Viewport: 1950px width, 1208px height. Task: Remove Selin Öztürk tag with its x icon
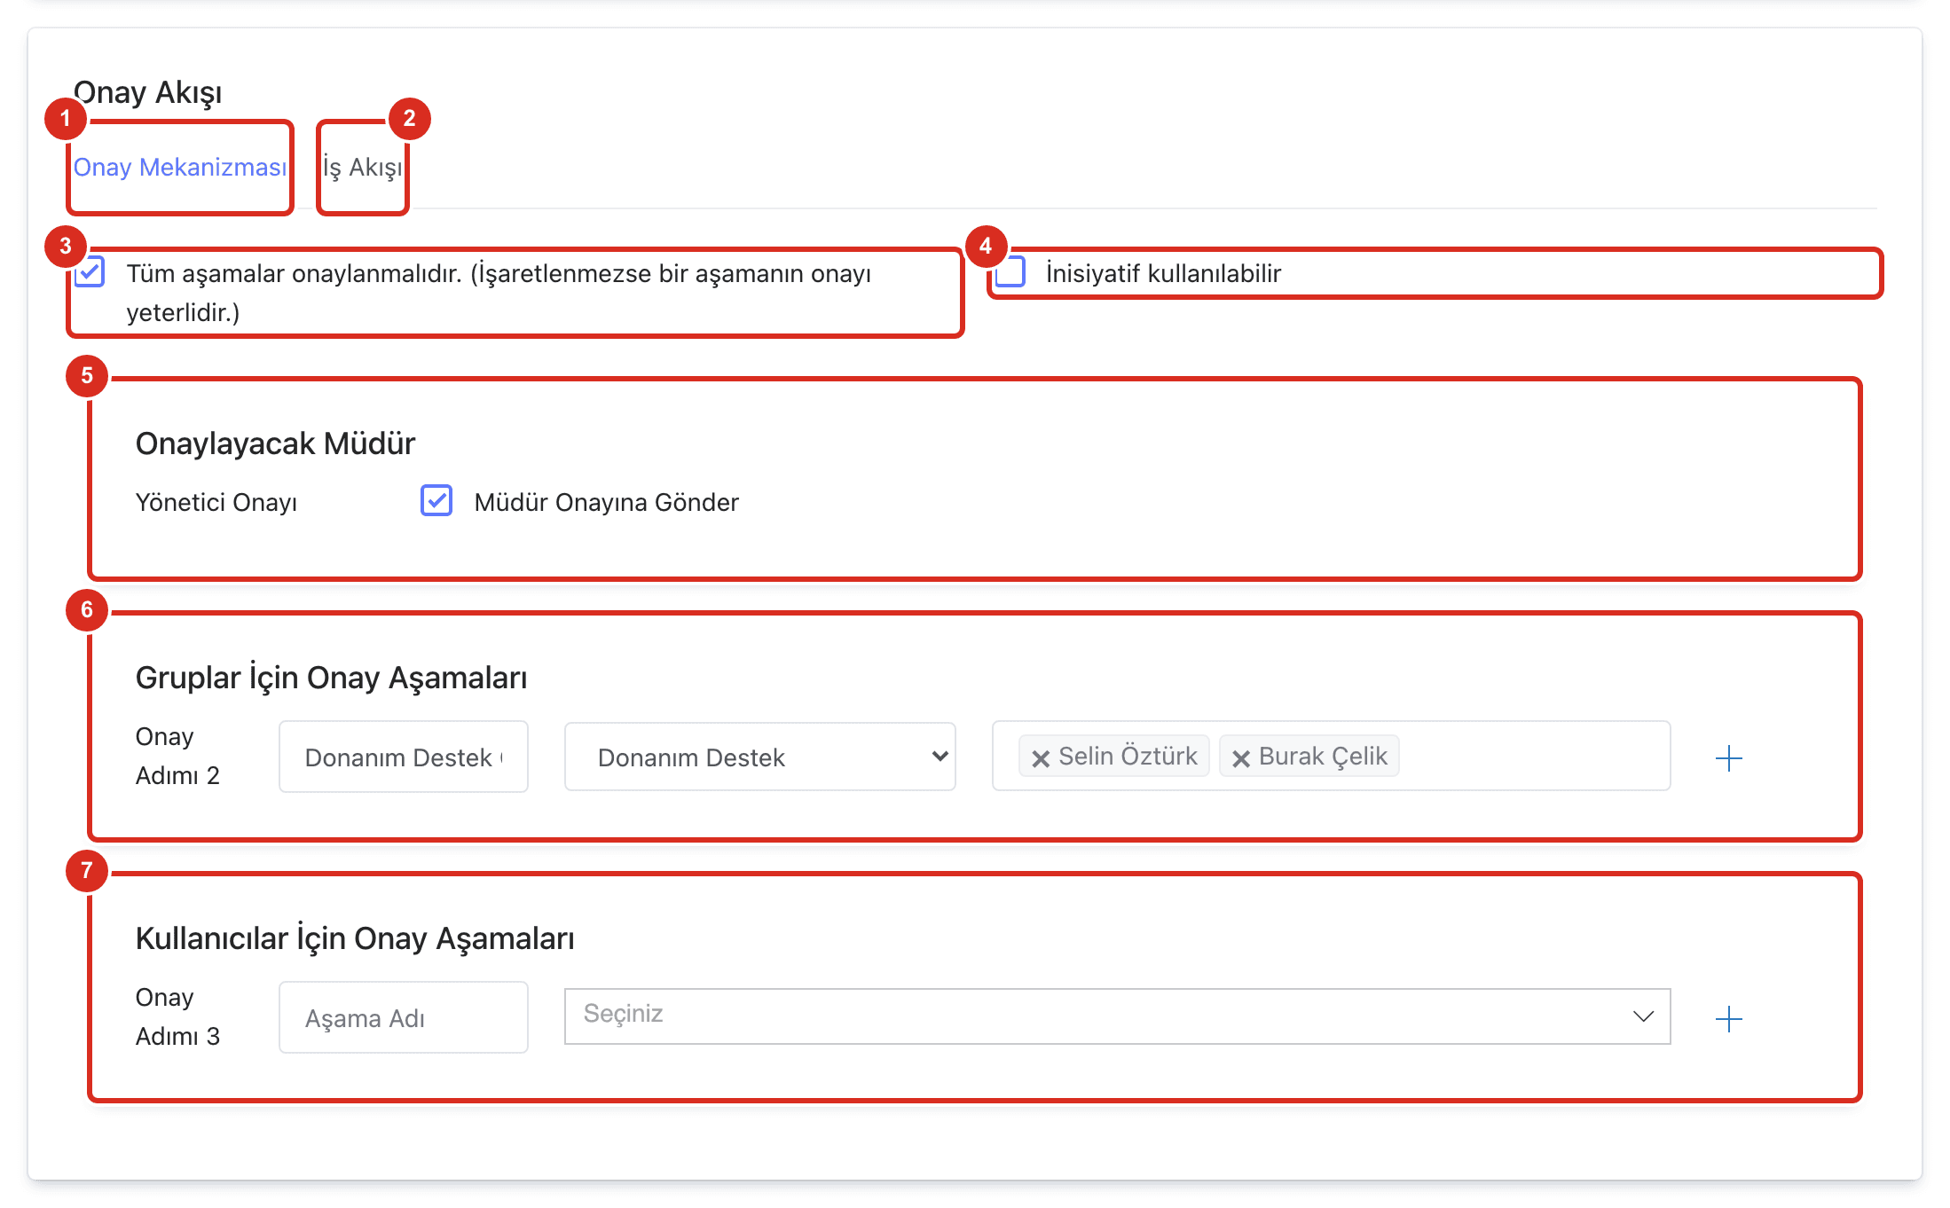pos(1041,757)
